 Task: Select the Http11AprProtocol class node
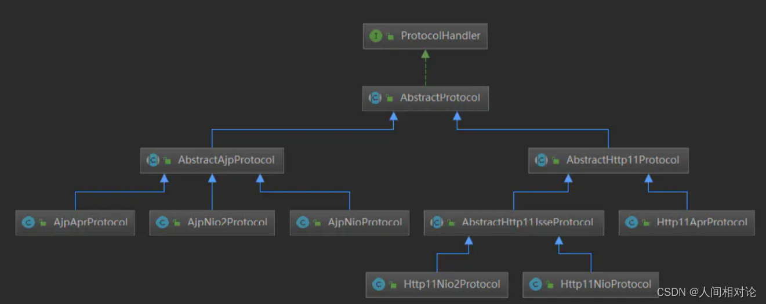[x=701, y=222]
